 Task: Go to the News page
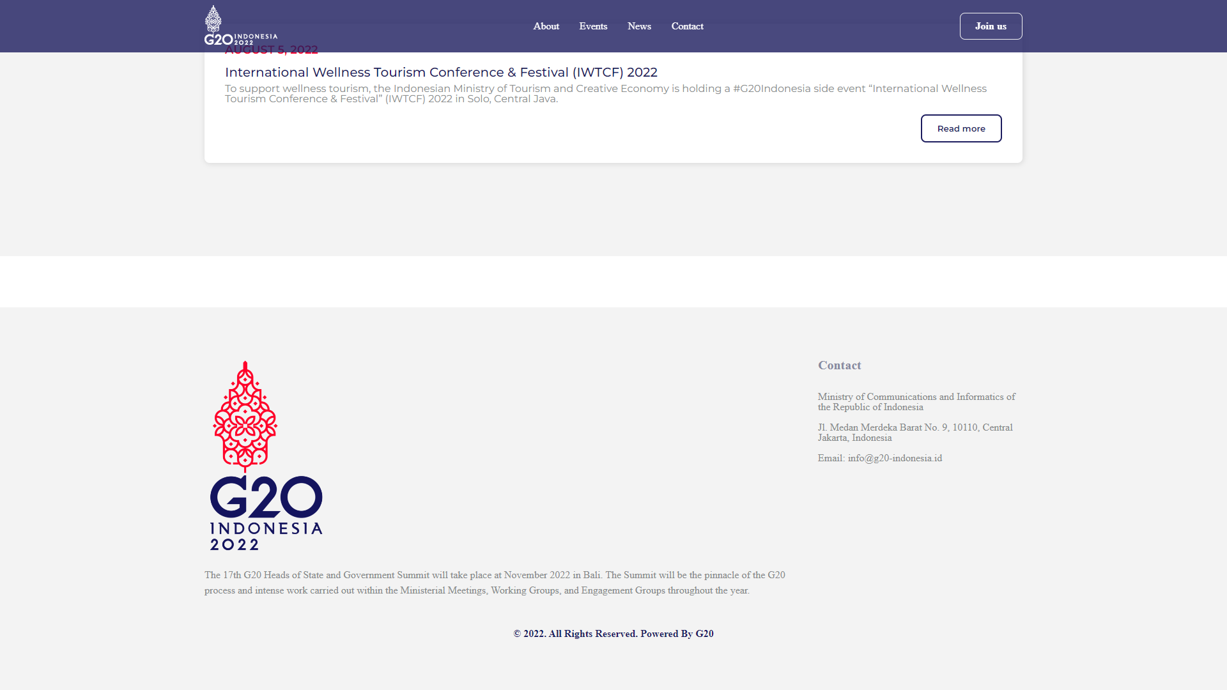coord(639,26)
